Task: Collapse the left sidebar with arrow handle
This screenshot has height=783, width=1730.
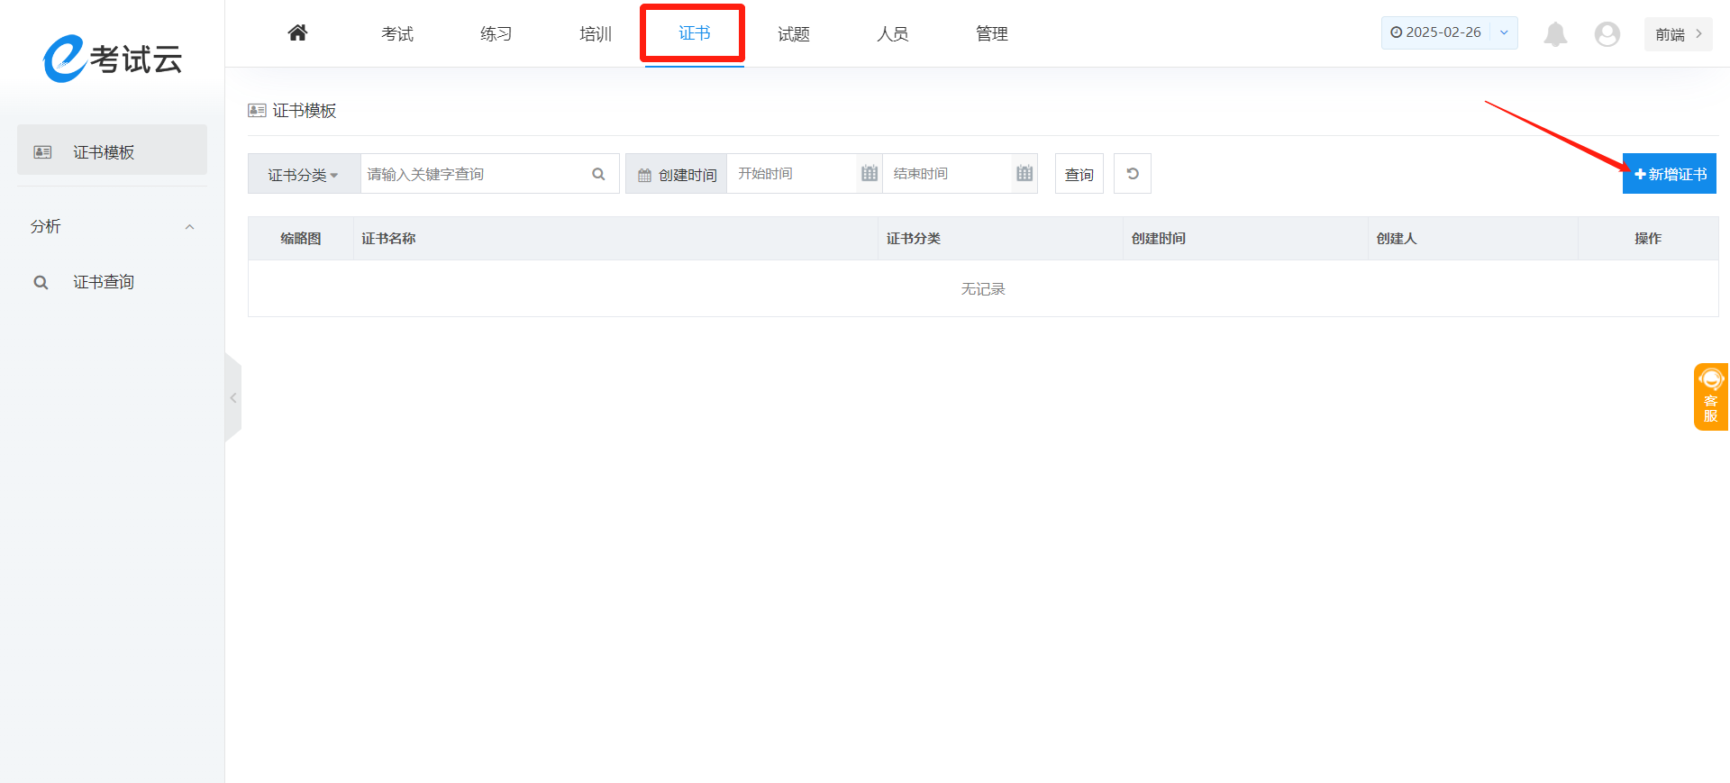Action: pyautogui.click(x=233, y=397)
